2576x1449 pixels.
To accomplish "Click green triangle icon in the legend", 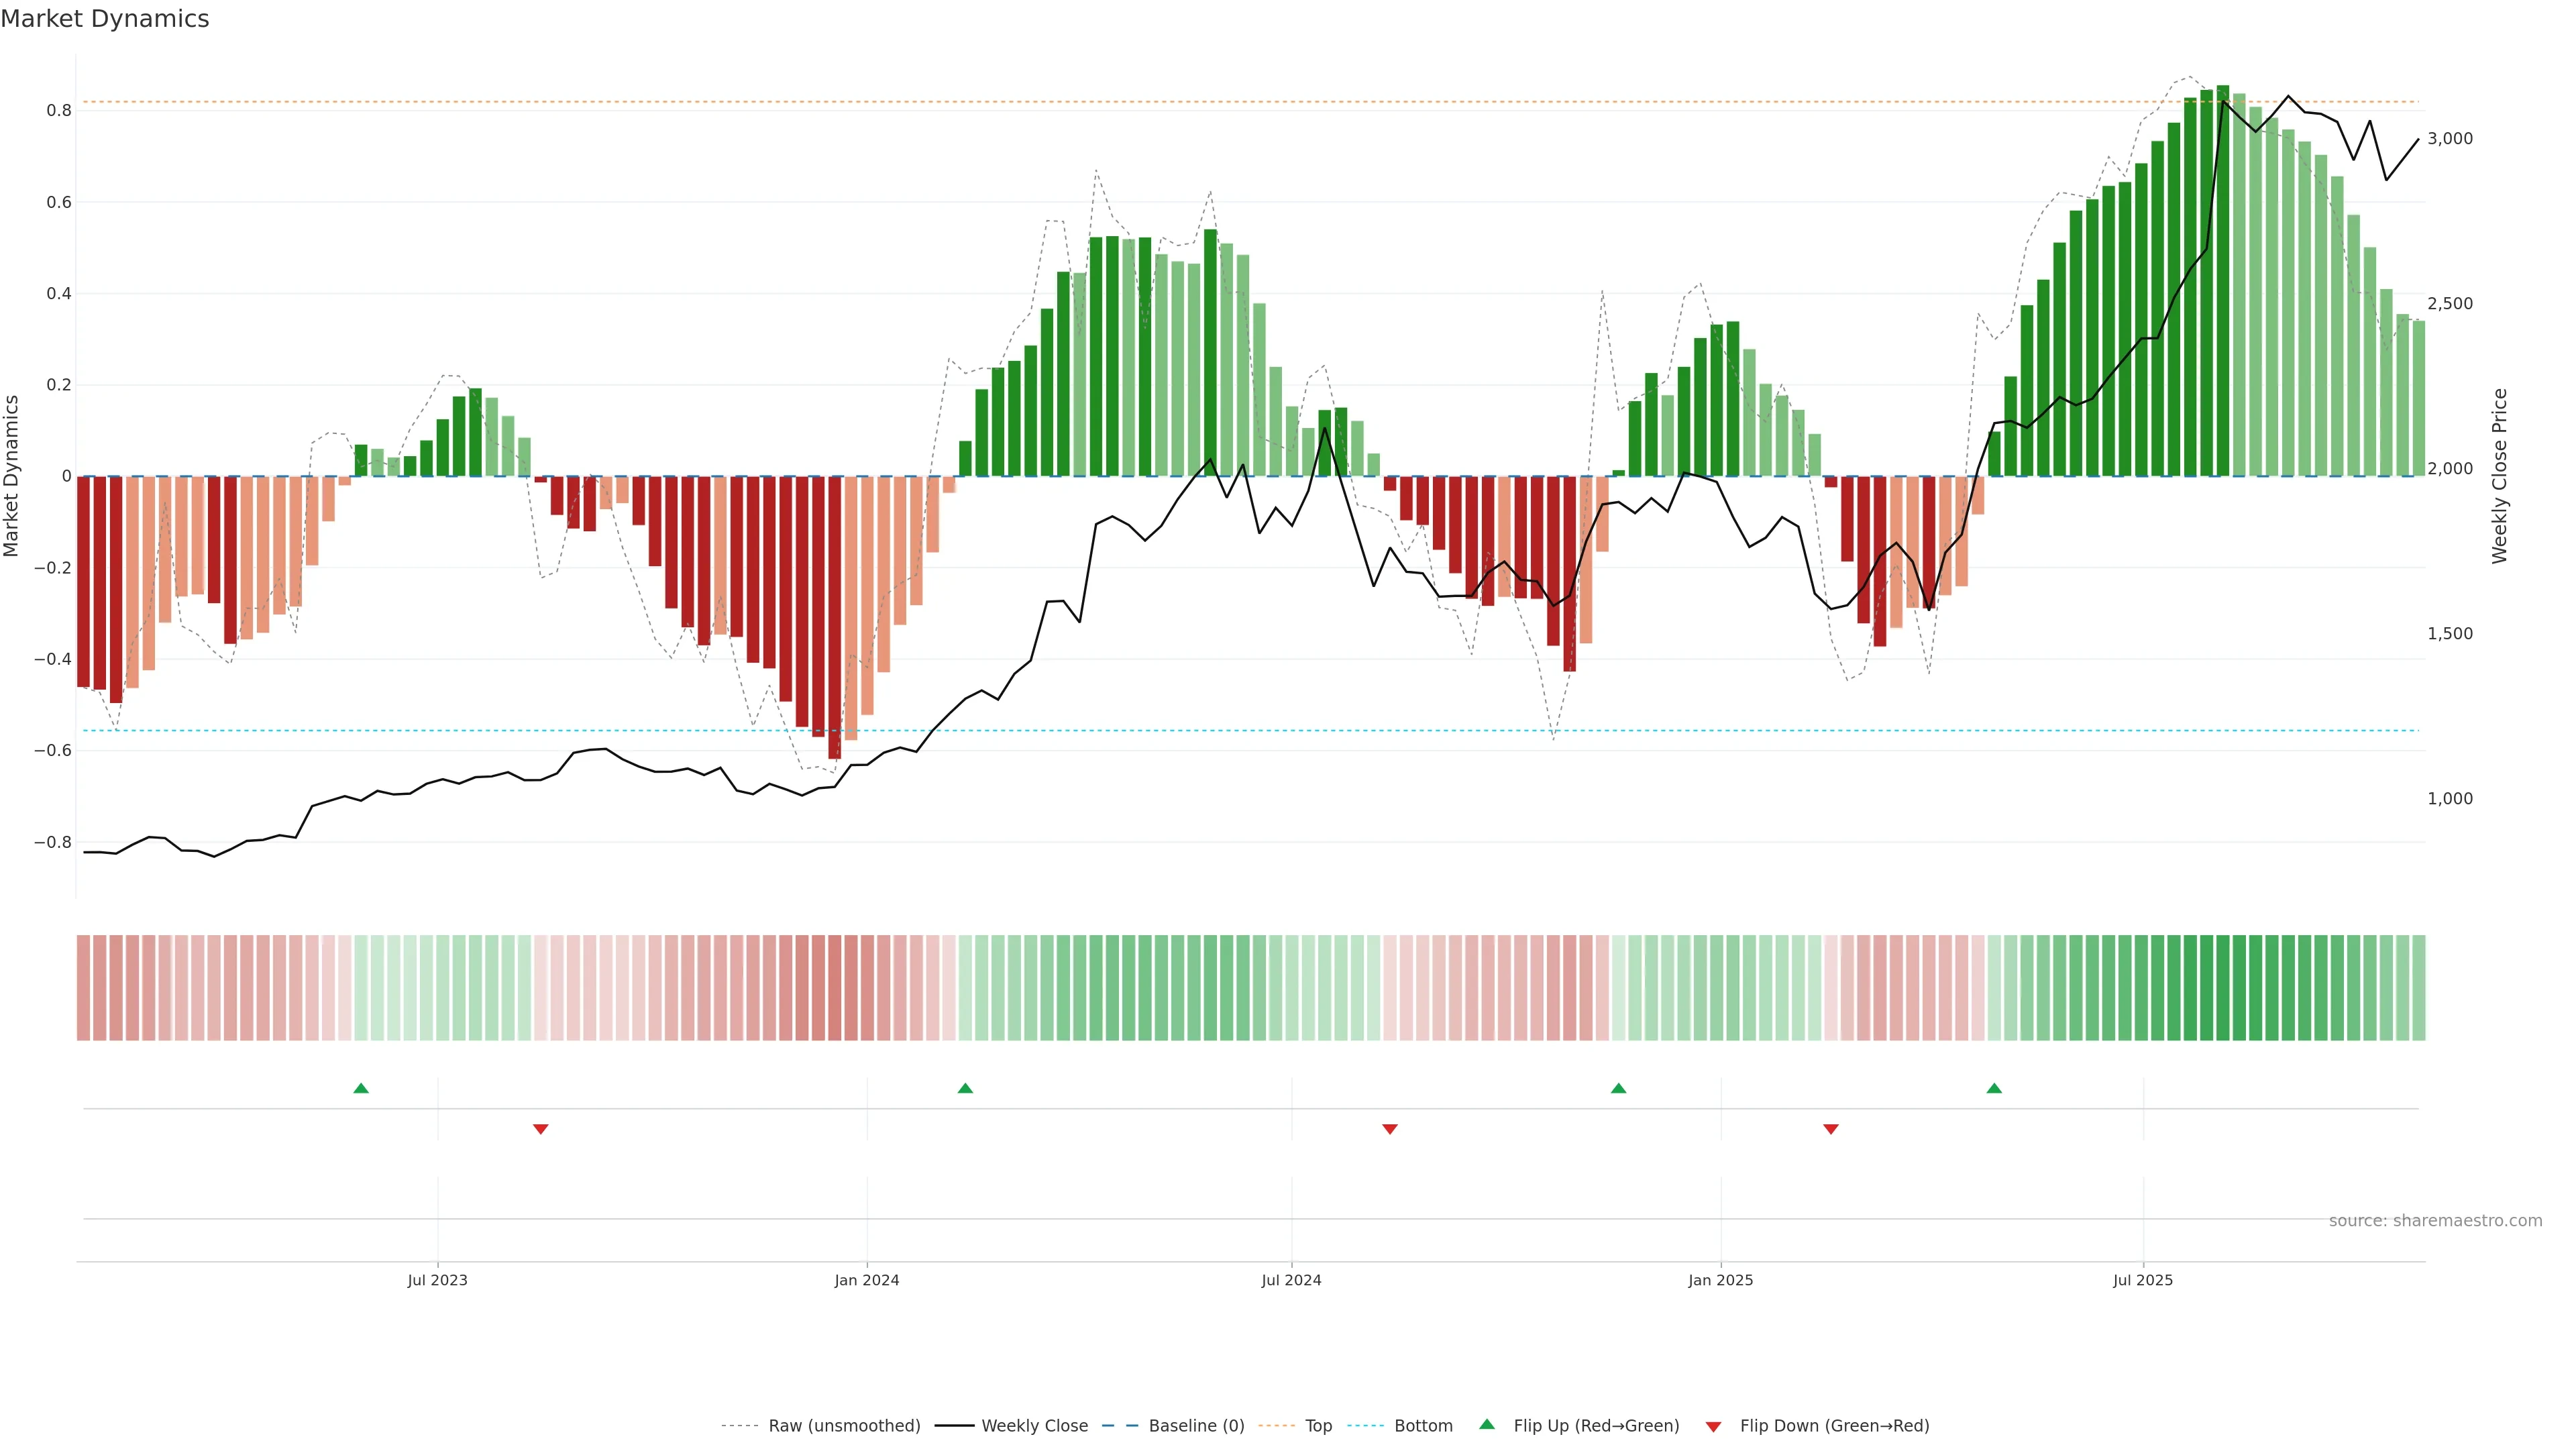I will tap(1487, 1425).
